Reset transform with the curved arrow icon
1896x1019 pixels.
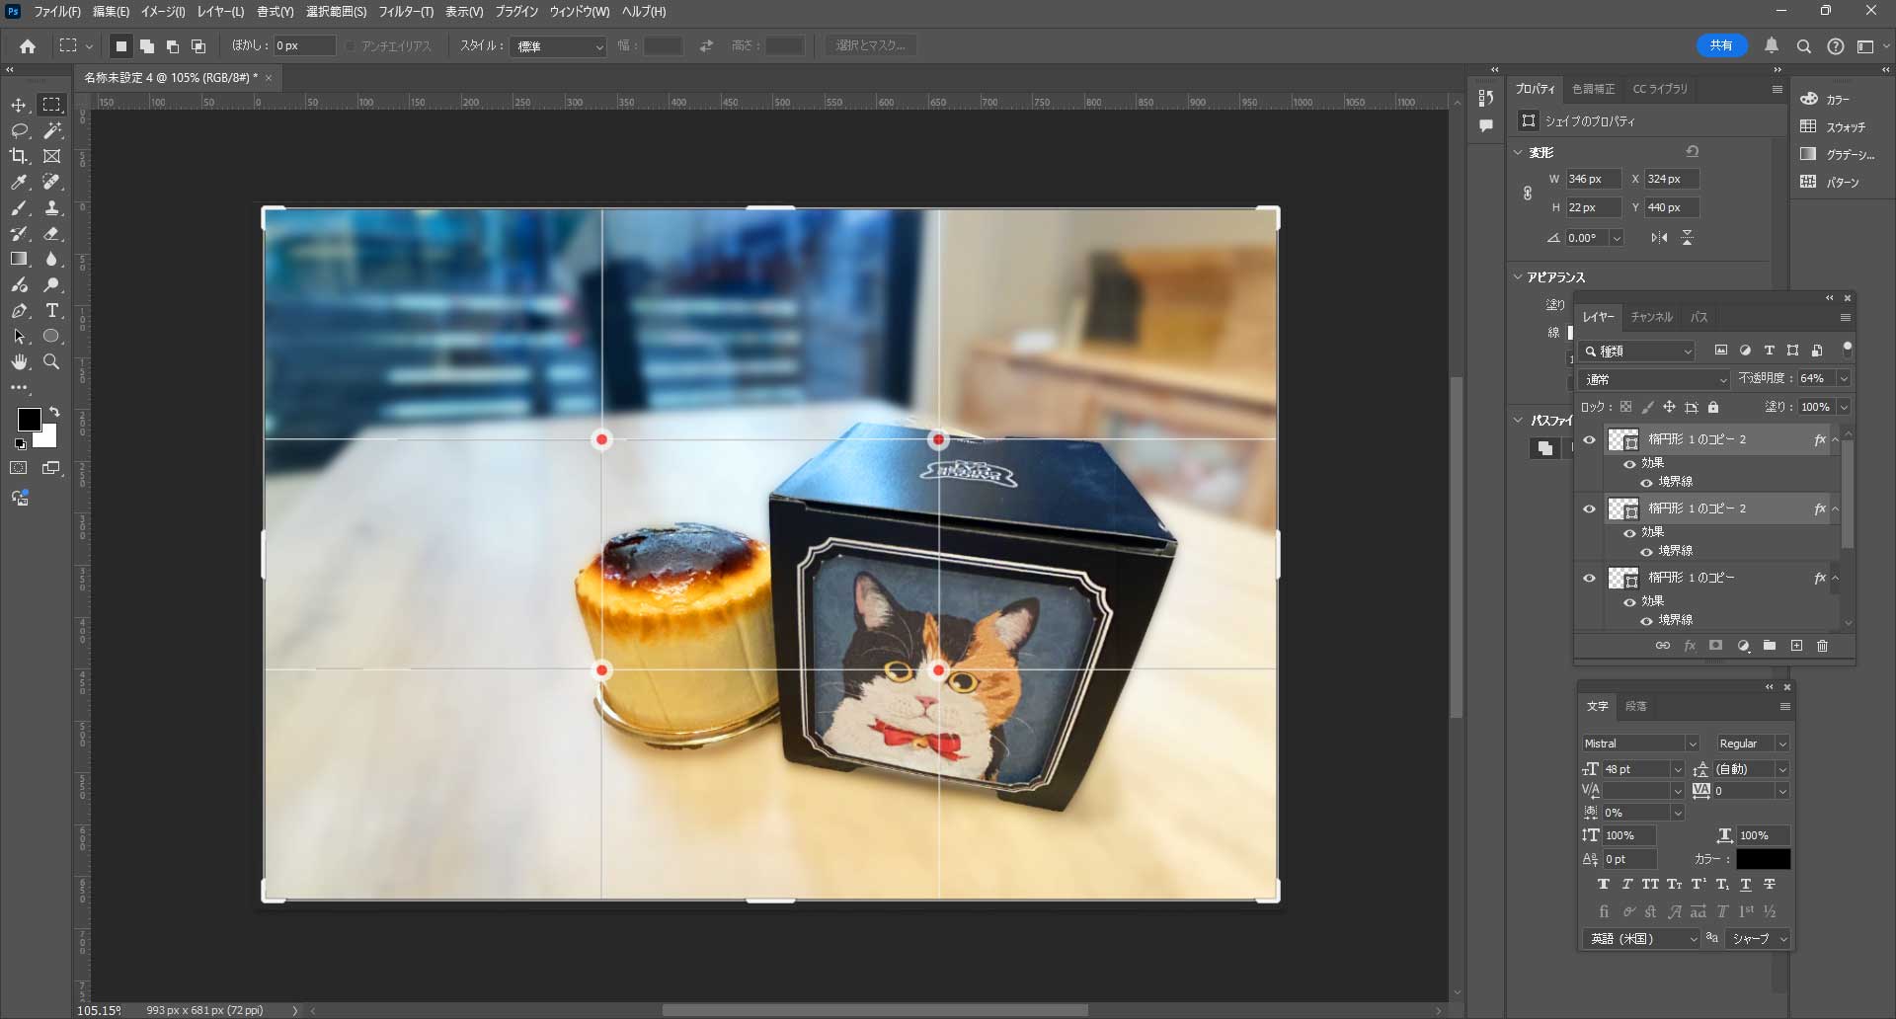pos(1693,152)
